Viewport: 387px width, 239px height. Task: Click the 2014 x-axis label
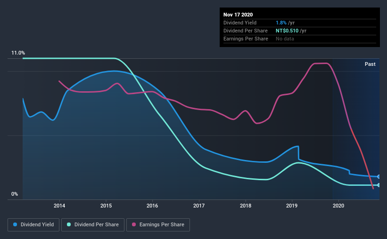coord(59,206)
